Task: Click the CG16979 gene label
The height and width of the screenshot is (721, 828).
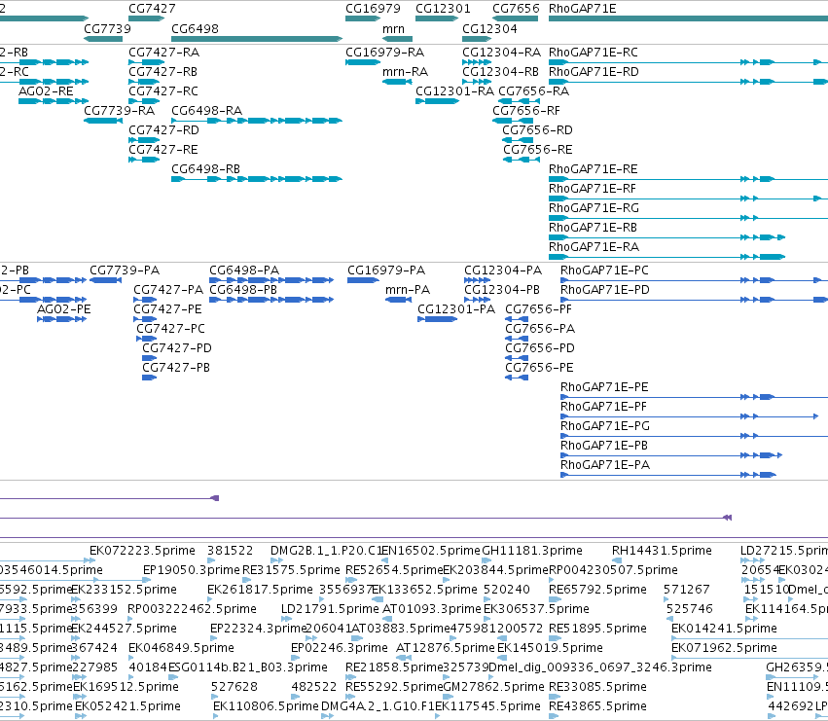Action: point(373,9)
